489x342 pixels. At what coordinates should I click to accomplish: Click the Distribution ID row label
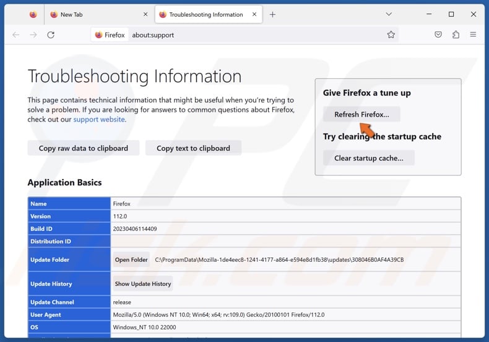click(x=51, y=241)
